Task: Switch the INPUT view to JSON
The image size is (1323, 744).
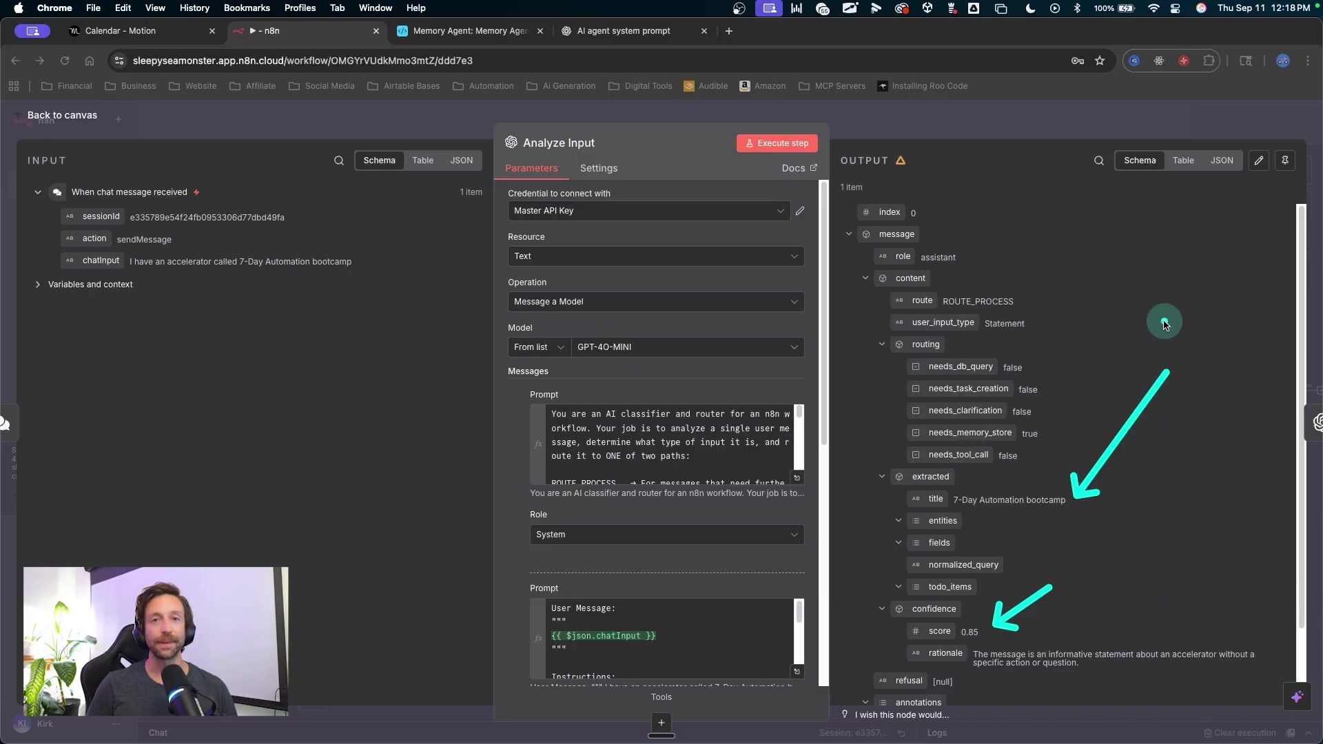Action: [x=461, y=161]
